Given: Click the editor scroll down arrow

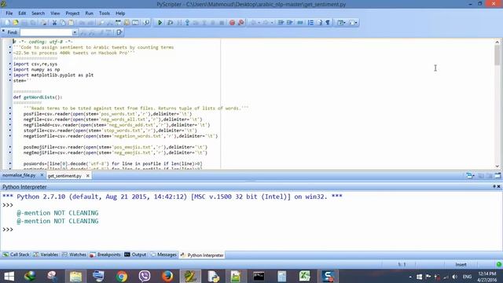Looking at the screenshot, I should (497, 166).
